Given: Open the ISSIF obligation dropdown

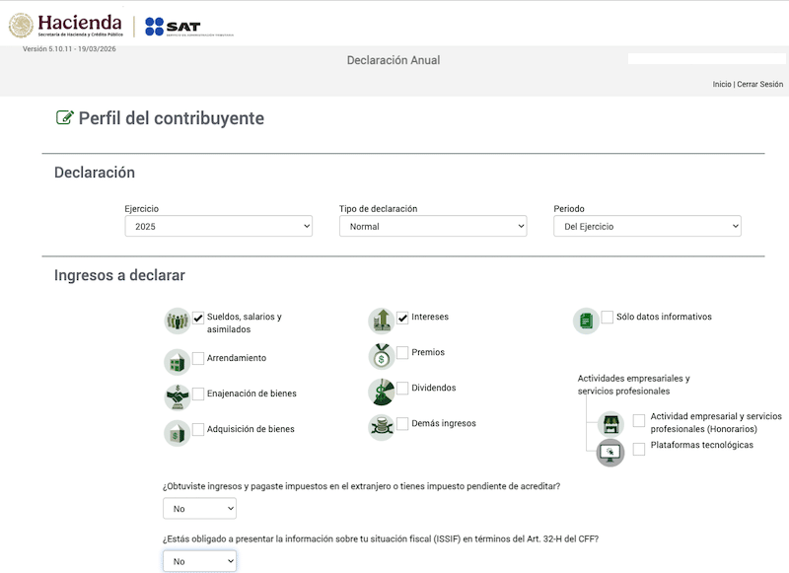Looking at the screenshot, I should (199, 561).
